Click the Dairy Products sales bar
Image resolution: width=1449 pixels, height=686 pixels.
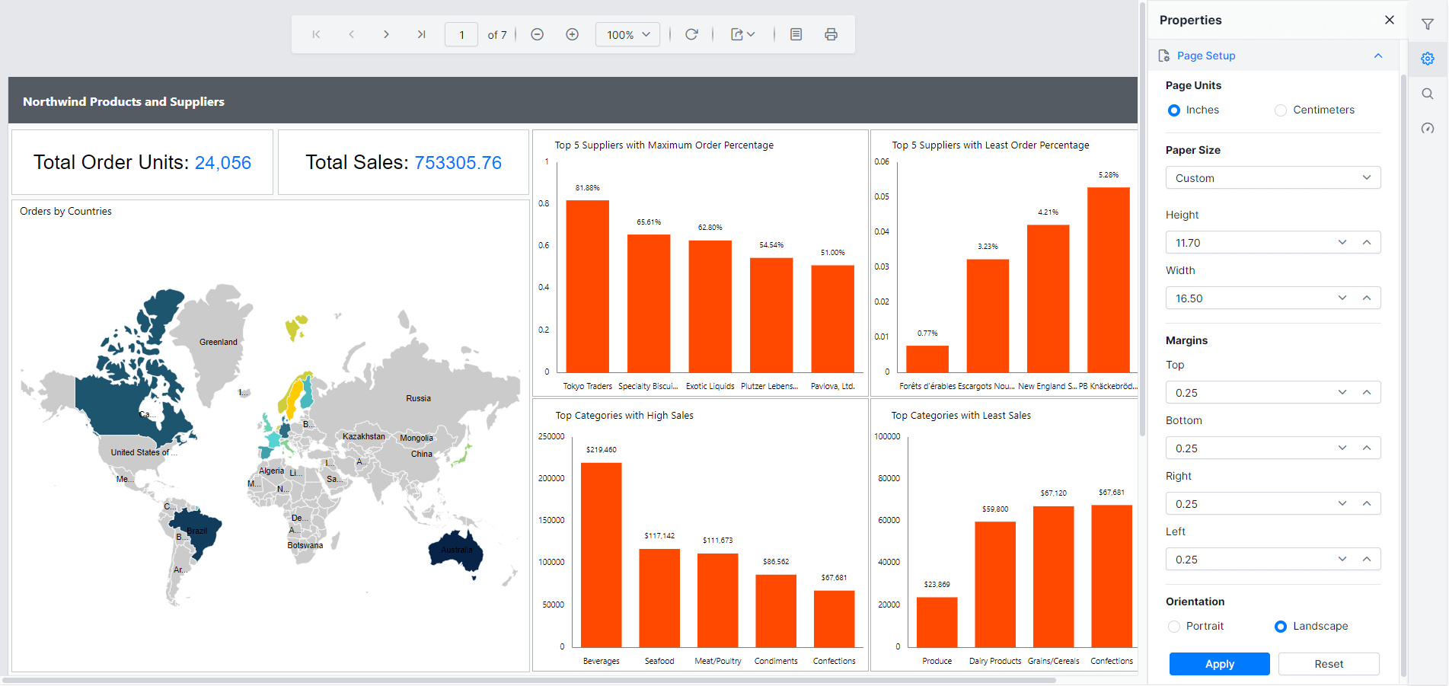pyautogui.click(x=995, y=585)
